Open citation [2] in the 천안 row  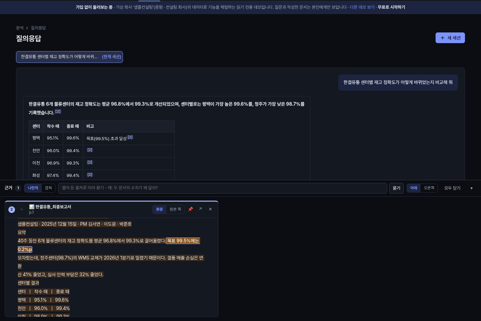pyautogui.click(x=90, y=150)
